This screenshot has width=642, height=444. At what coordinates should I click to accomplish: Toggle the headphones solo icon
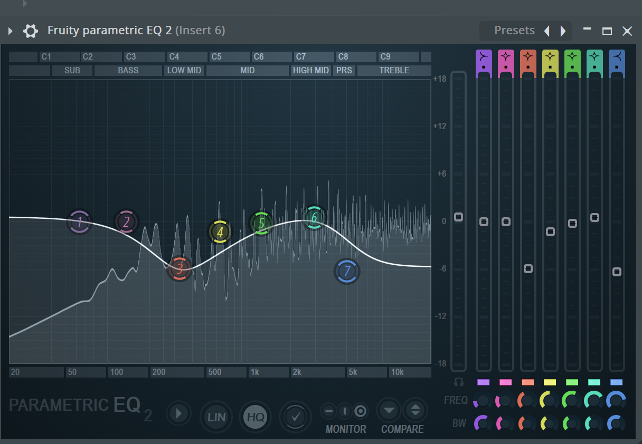(x=458, y=382)
